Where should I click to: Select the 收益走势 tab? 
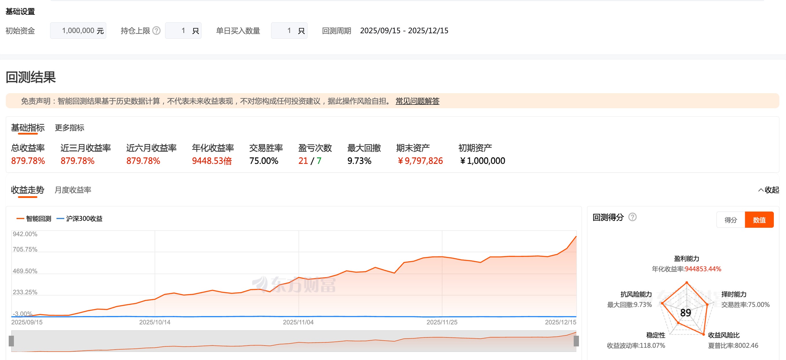[x=28, y=190]
